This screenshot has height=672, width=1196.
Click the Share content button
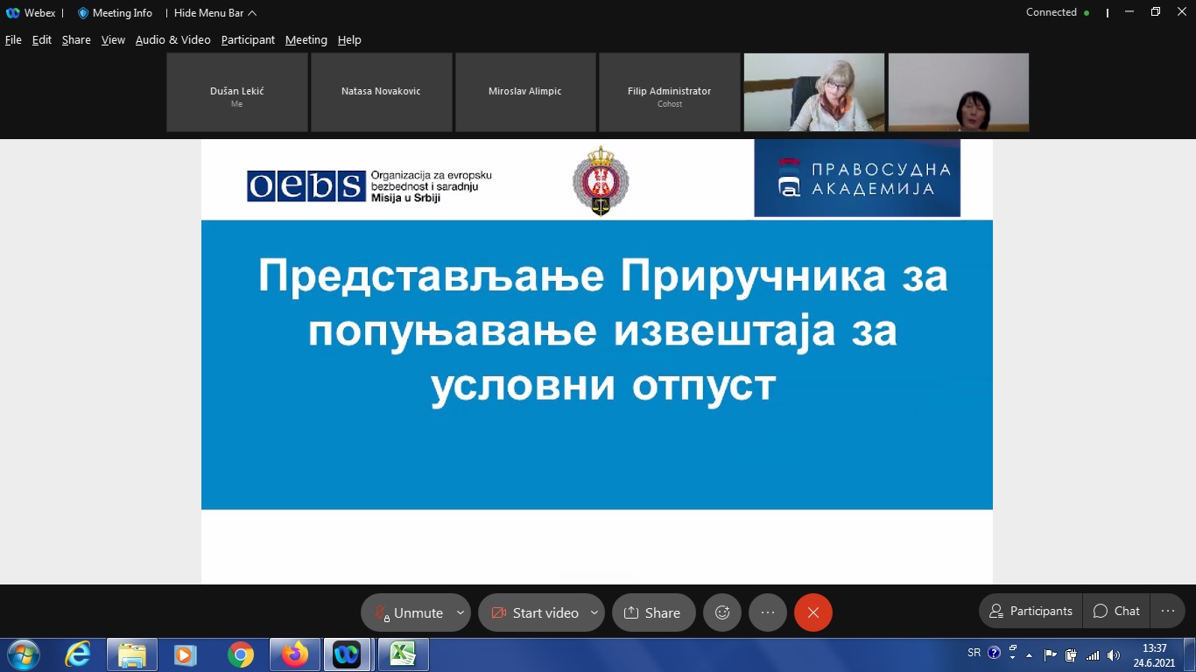tap(653, 612)
